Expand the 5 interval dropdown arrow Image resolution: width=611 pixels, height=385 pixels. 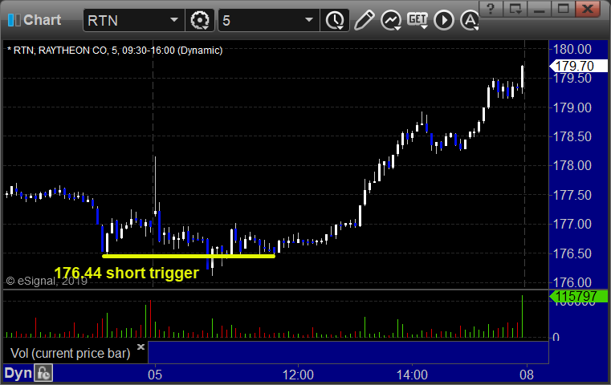pos(308,20)
